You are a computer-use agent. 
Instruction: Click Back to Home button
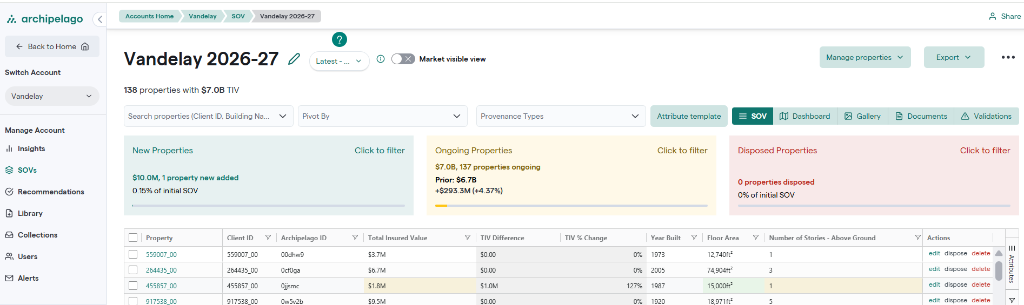pyautogui.click(x=52, y=46)
